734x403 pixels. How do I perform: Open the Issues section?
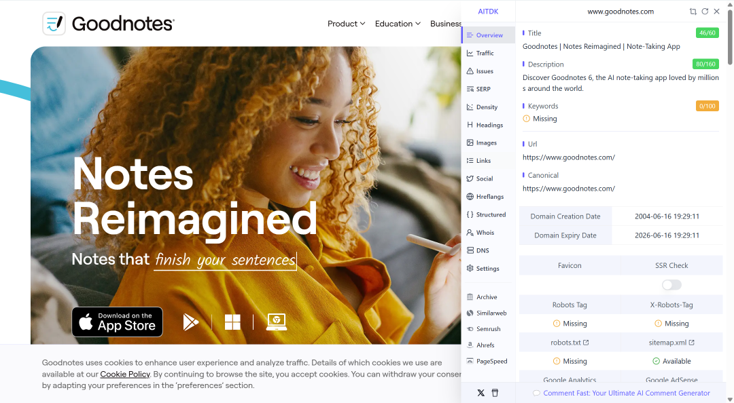point(488,71)
